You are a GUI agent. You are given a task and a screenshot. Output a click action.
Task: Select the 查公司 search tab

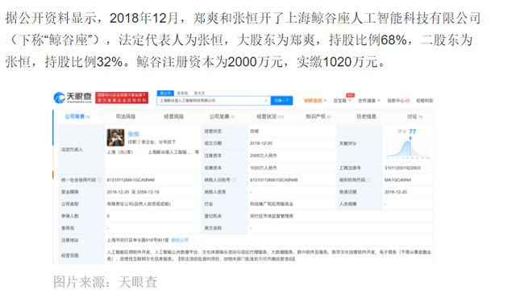[x=165, y=93]
